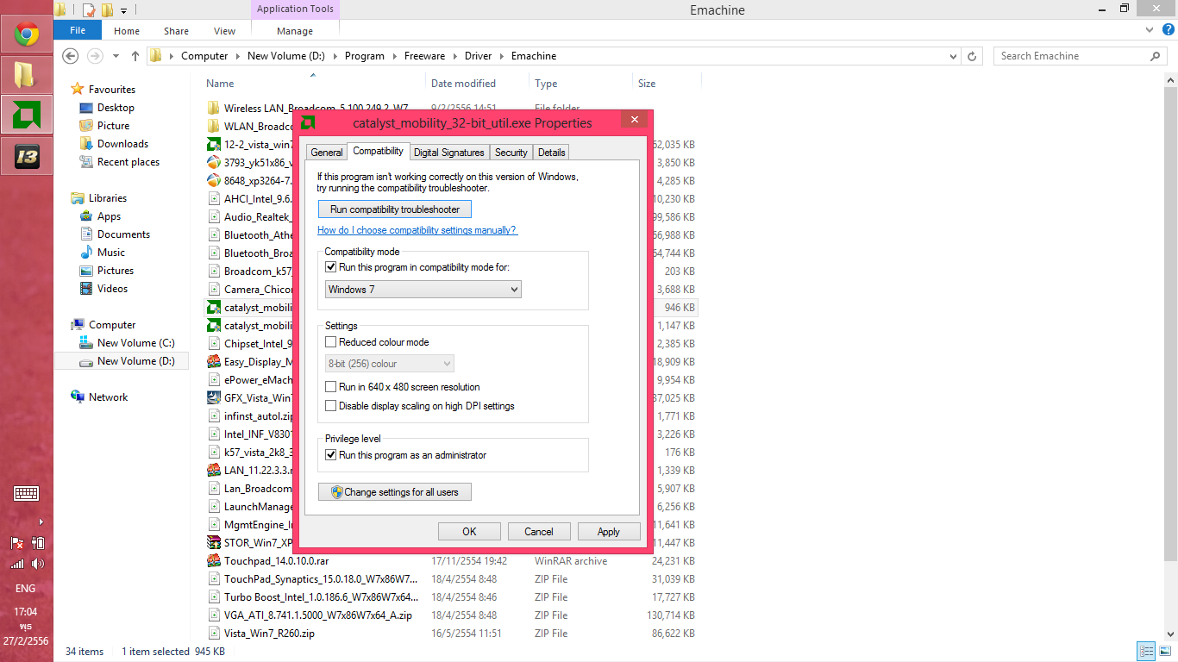Switch to the large icons view in the status bar
The image size is (1178, 662).
click(1164, 651)
